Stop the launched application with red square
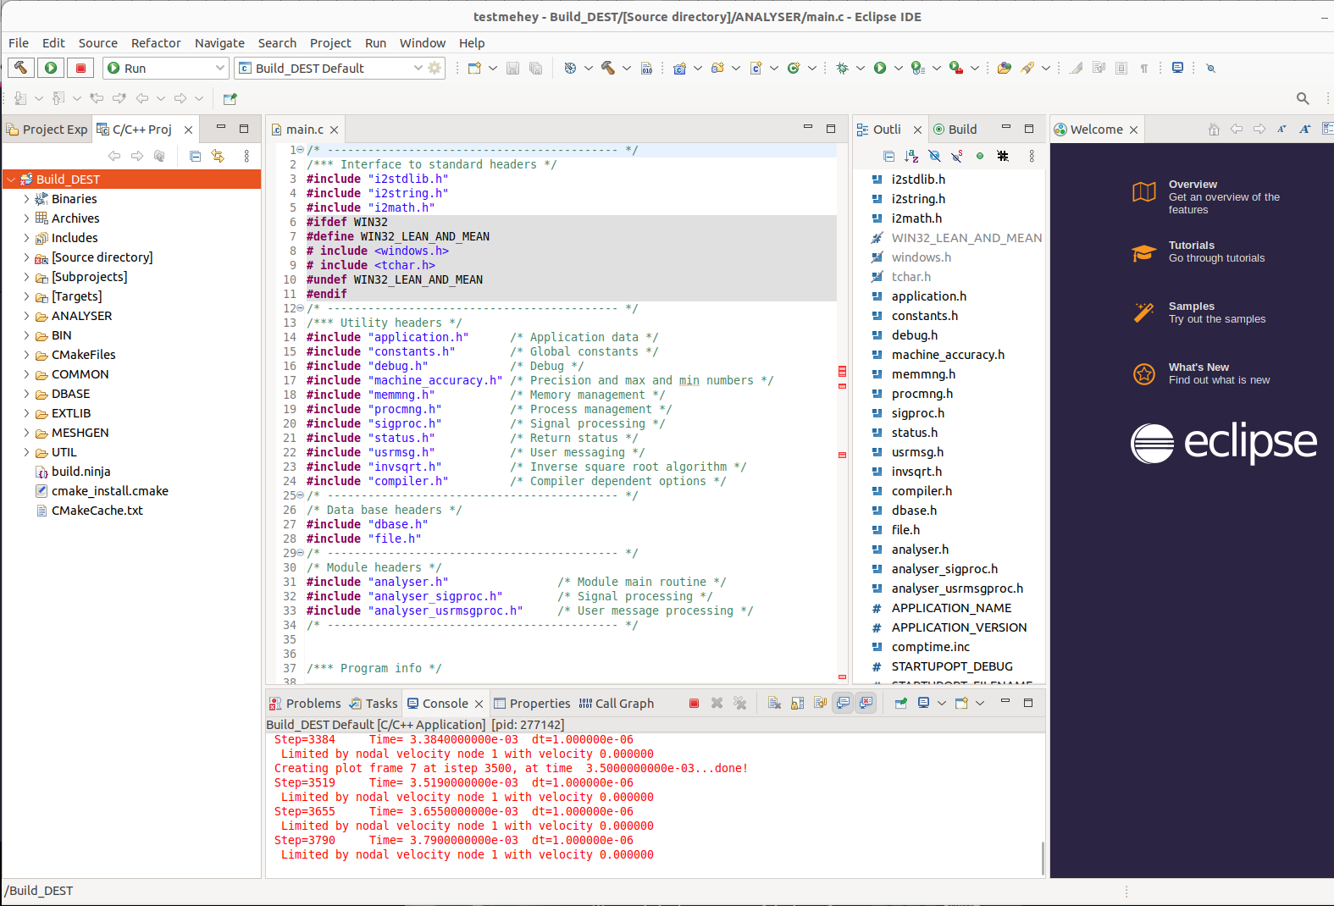Screen dimensions: 1334x906 (80, 68)
